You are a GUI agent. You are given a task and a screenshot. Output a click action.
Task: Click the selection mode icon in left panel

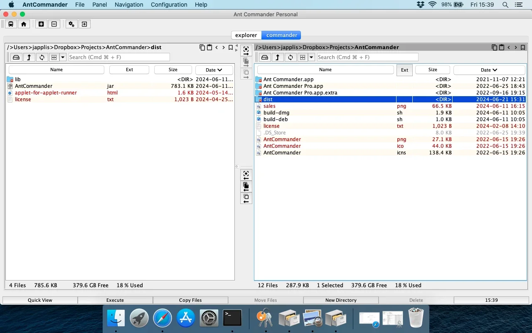click(x=54, y=57)
